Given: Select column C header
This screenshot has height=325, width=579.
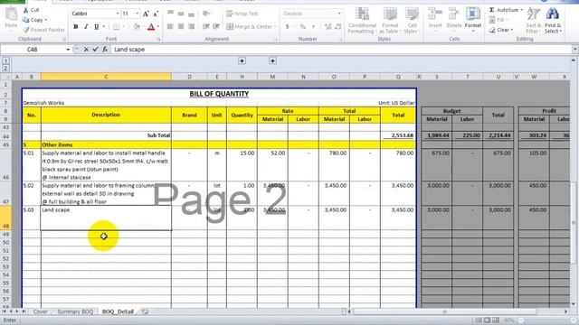Looking at the screenshot, I should tap(106, 77).
